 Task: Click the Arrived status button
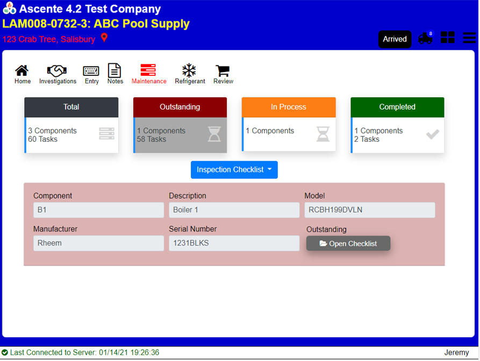click(x=395, y=39)
